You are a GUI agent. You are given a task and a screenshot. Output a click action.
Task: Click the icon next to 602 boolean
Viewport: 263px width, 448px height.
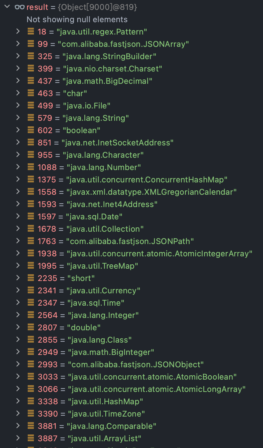tap(31, 130)
